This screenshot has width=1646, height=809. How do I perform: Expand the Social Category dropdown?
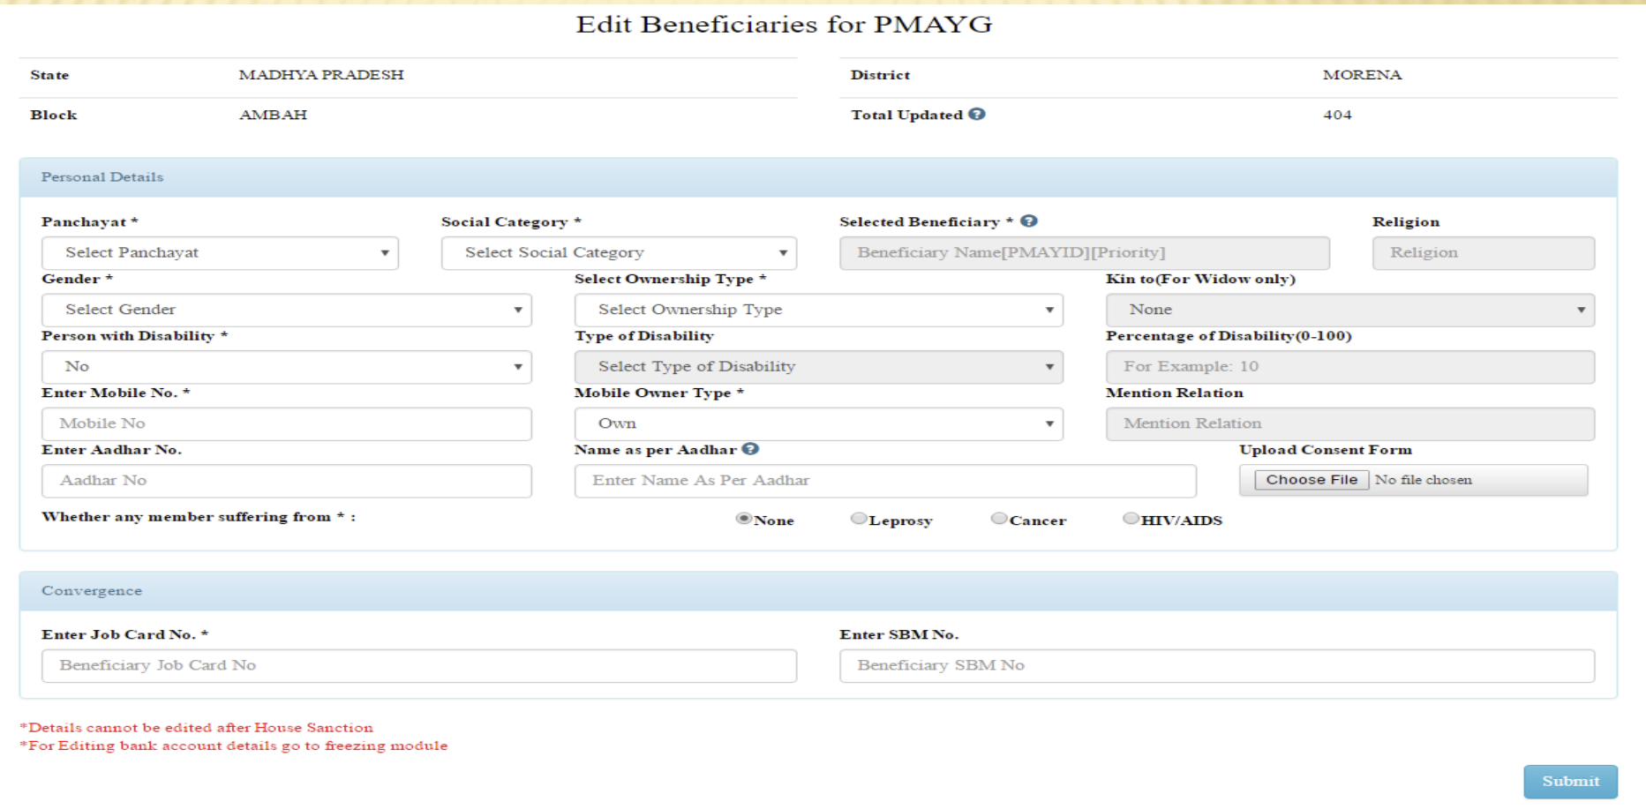[x=617, y=252]
